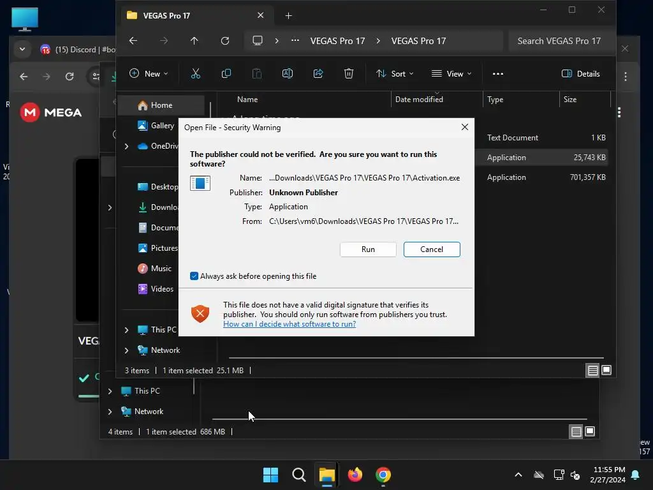
Task: Open the 'How can I decide what software to run?' link
Action: [290, 324]
